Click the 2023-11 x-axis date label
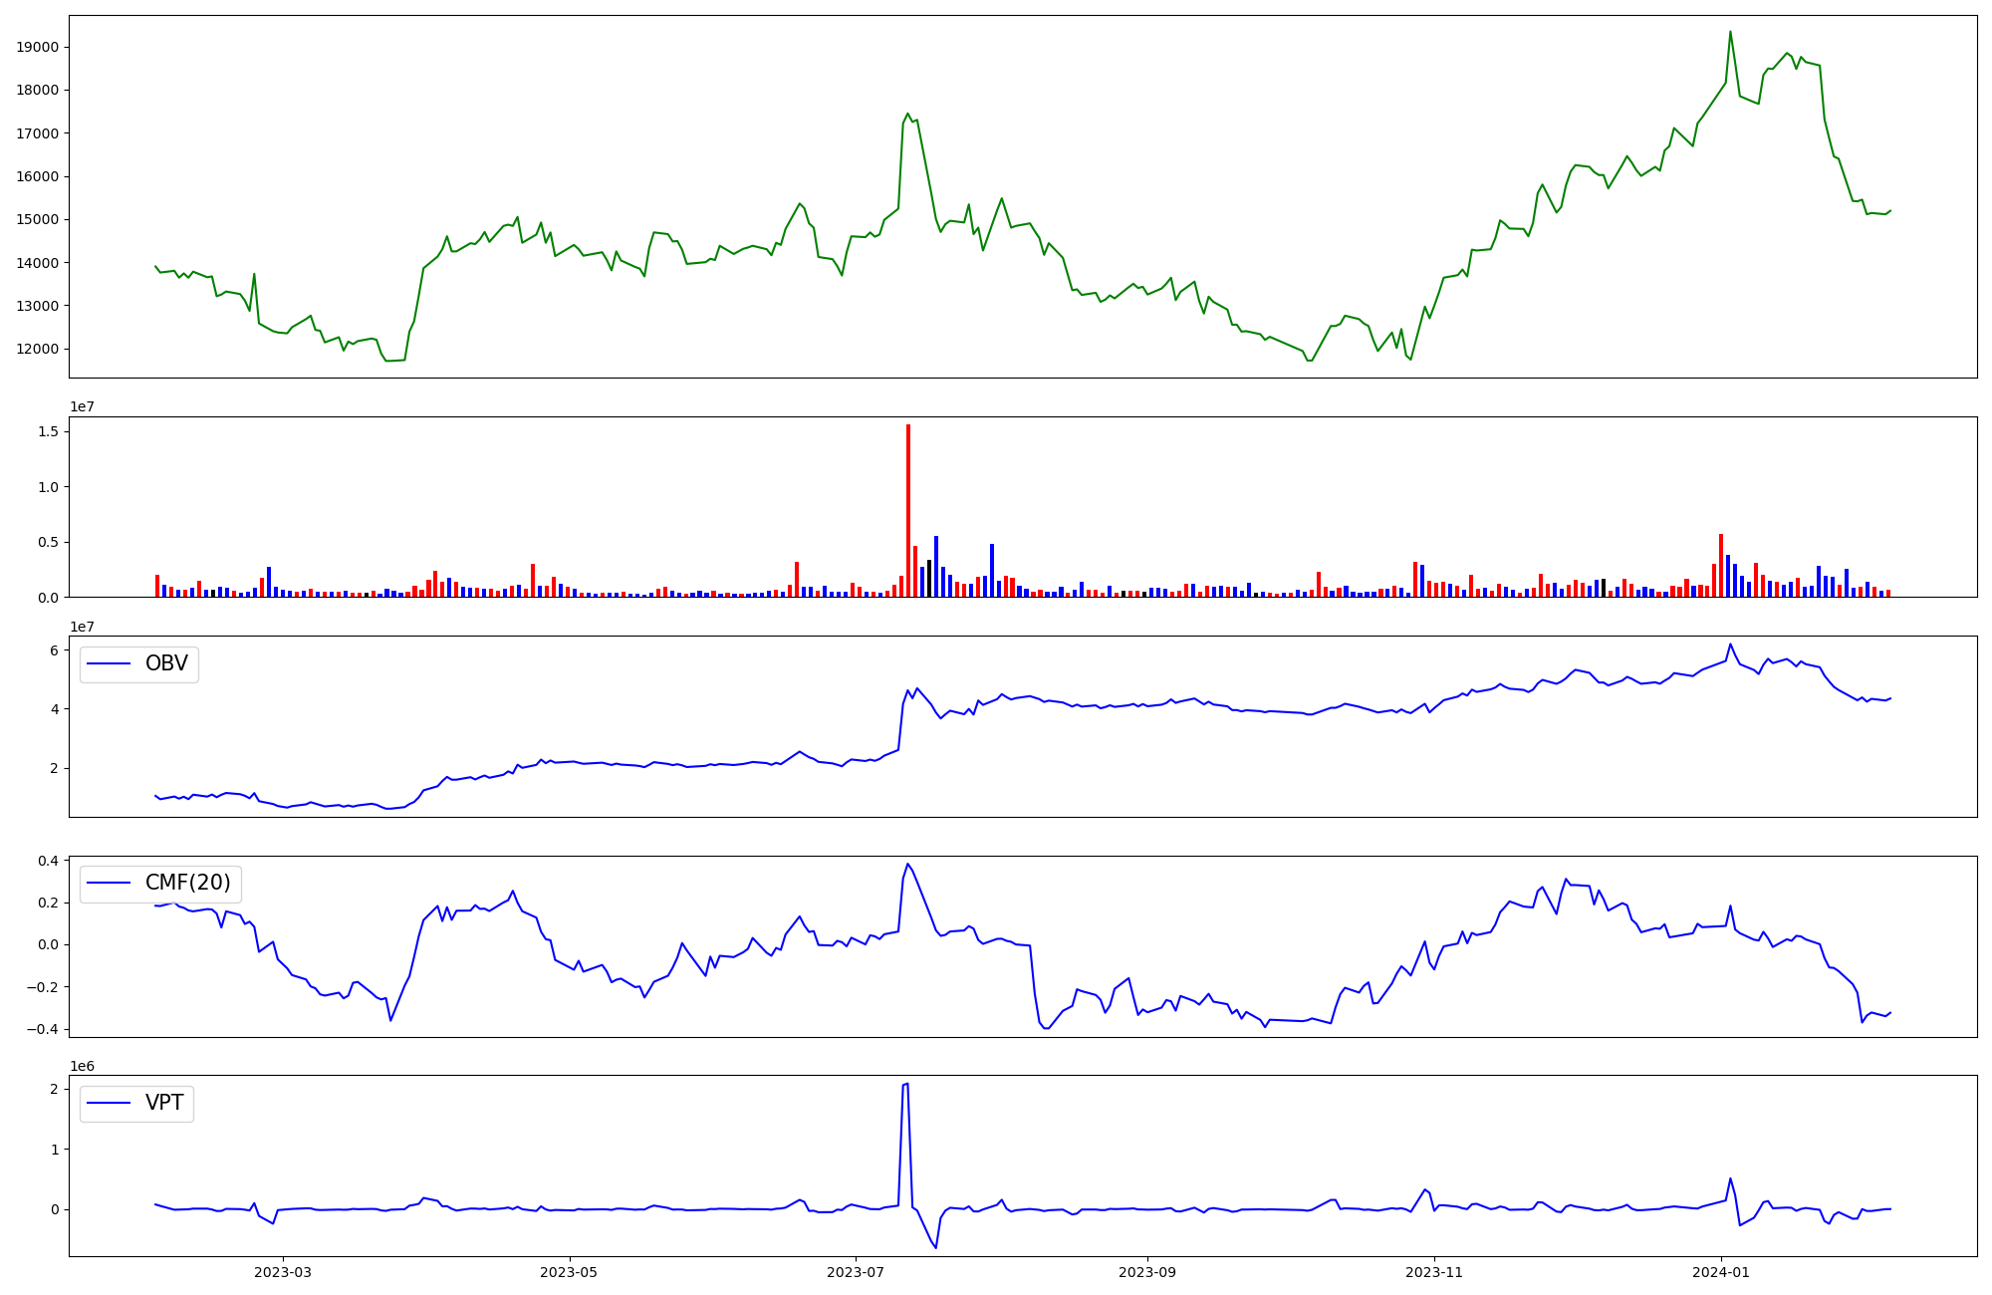Screen dimensions: 1992x1295 1434,1272
